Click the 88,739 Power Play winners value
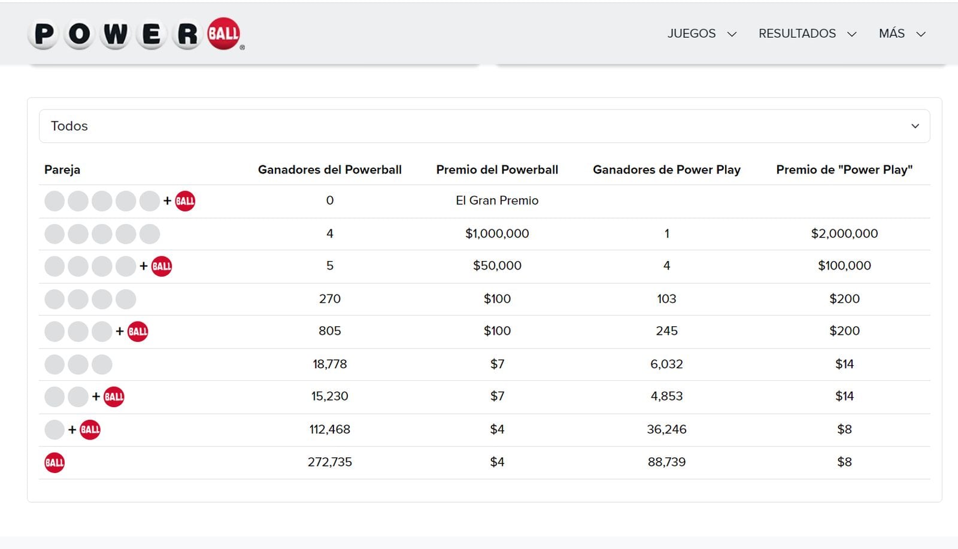This screenshot has height=549, width=958. [667, 462]
